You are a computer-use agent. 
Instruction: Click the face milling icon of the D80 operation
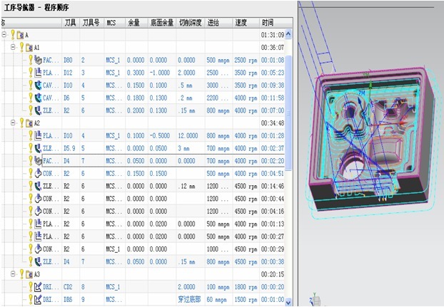38,60
